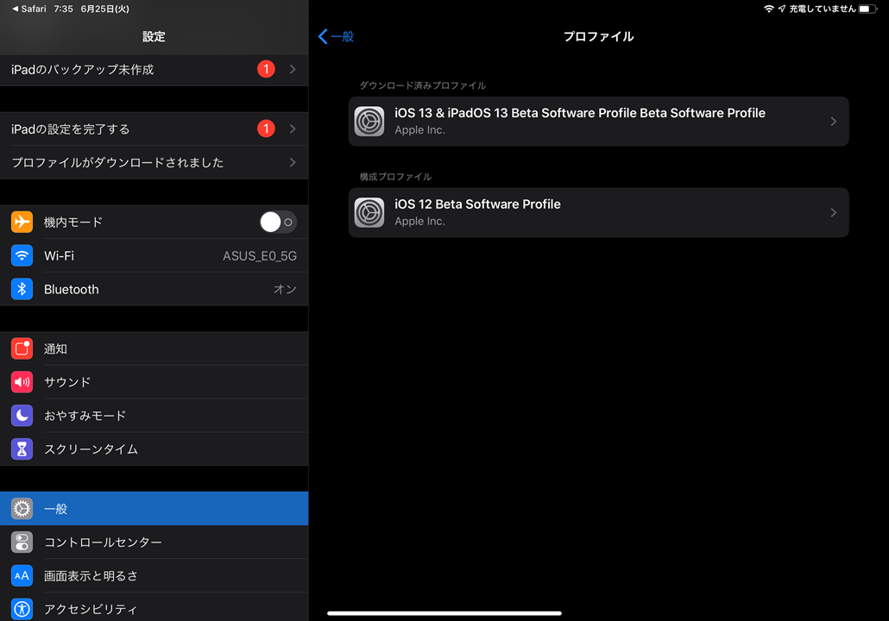
Task: Tap the 6月25日(火) date text
Action: click(x=105, y=9)
